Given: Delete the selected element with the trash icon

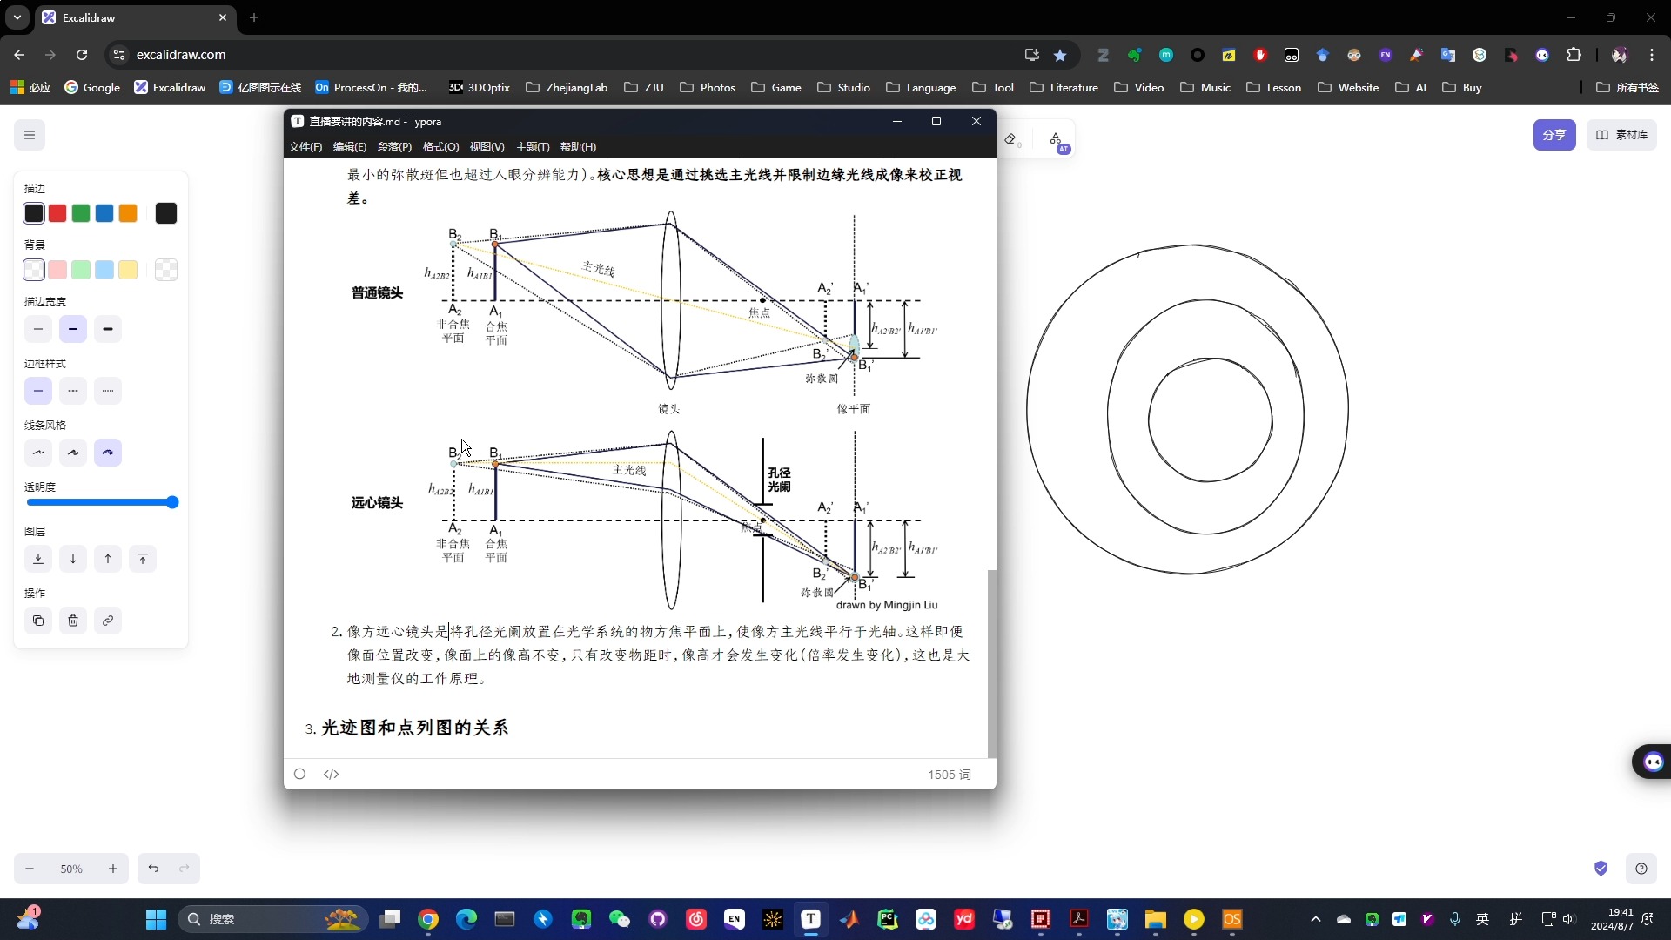Looking at the screenshot, I should click(73, 621).
